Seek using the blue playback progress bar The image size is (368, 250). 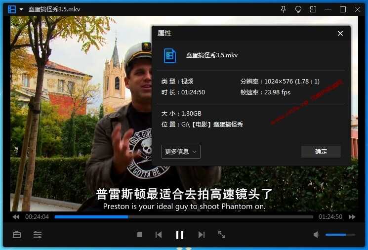coord(184,217)
